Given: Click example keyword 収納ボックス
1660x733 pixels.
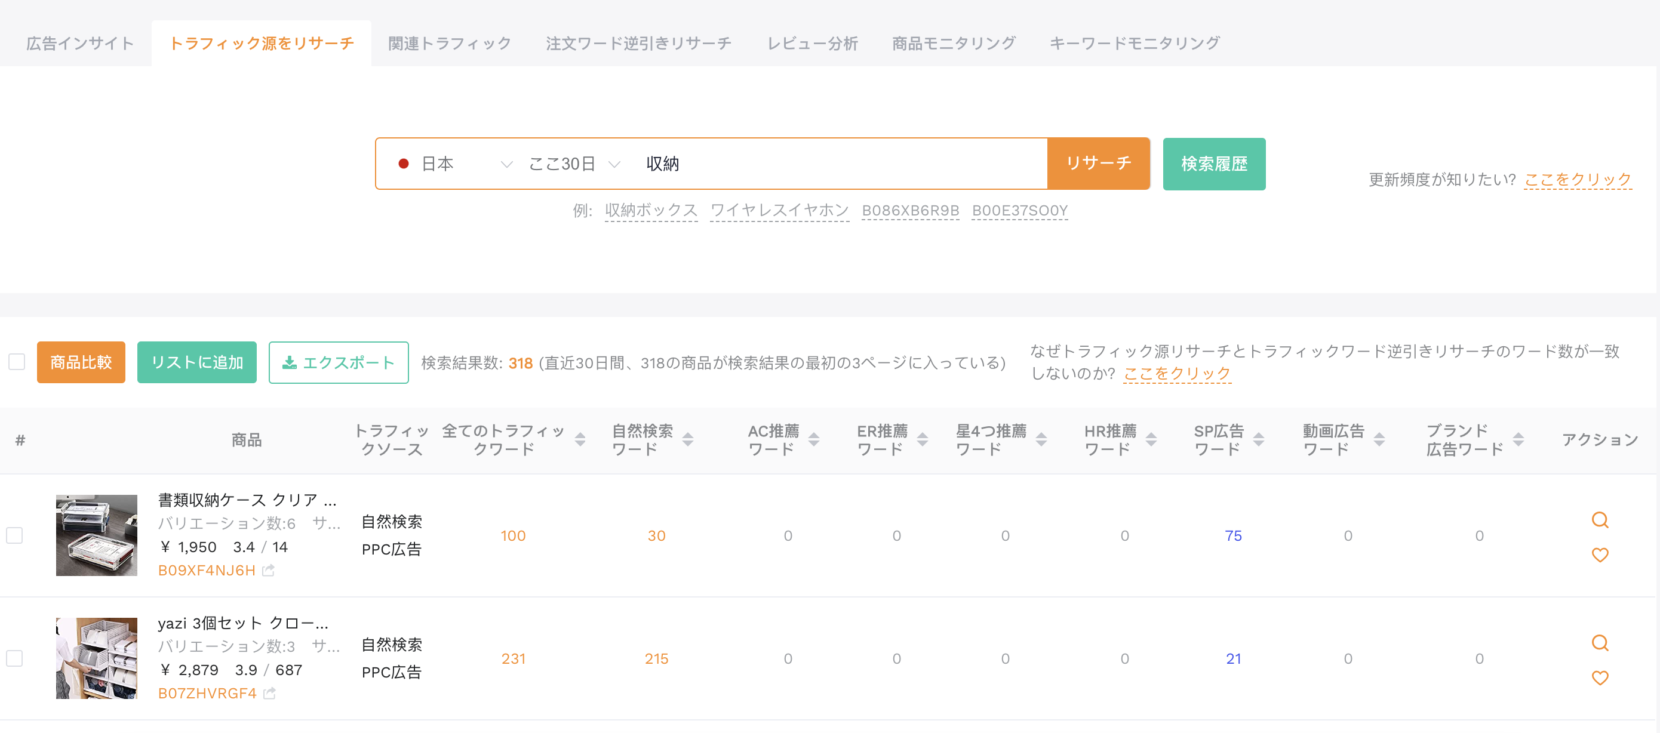Looking at the screenshot, I should point(651,210).
